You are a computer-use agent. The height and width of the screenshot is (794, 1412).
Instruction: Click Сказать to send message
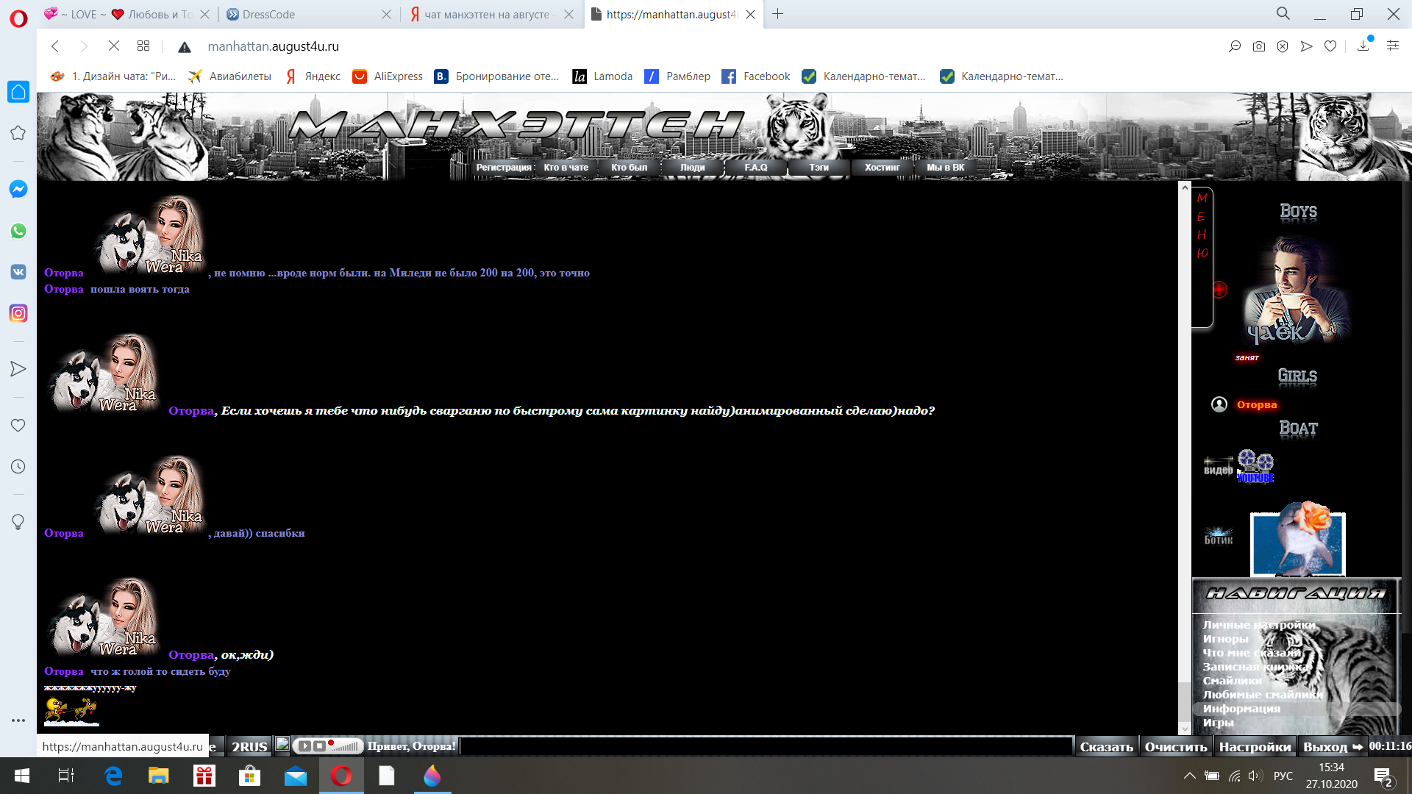click(x=1107, y=747)
